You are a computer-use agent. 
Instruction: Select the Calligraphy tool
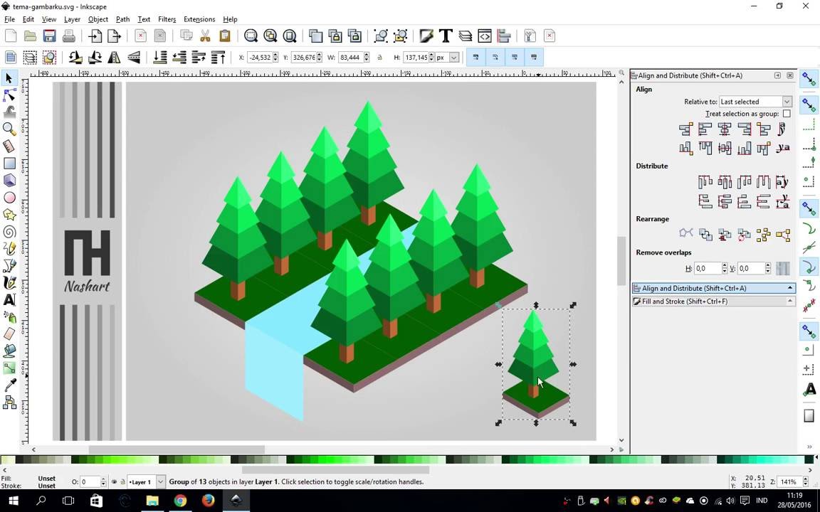(x=9, y=283)
